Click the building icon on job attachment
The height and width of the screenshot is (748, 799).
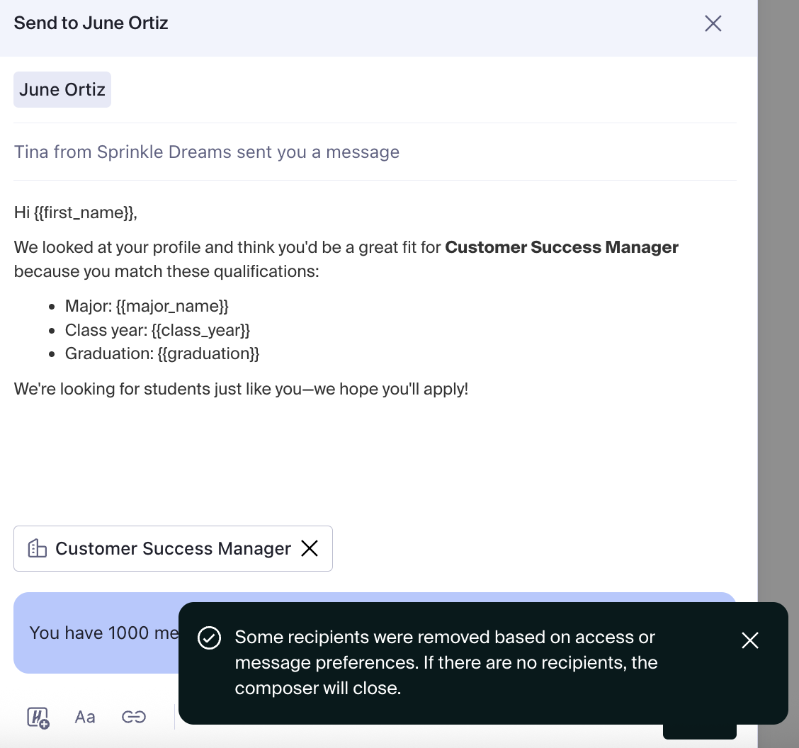pyautogui.click(x=38, y=548)
